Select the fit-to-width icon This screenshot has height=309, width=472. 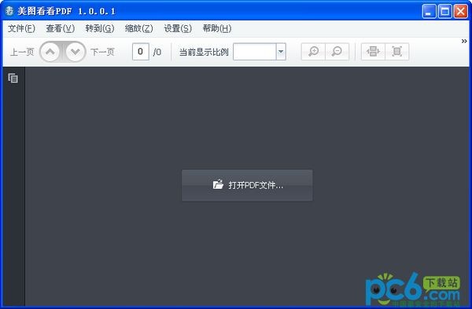pos(373,52)
